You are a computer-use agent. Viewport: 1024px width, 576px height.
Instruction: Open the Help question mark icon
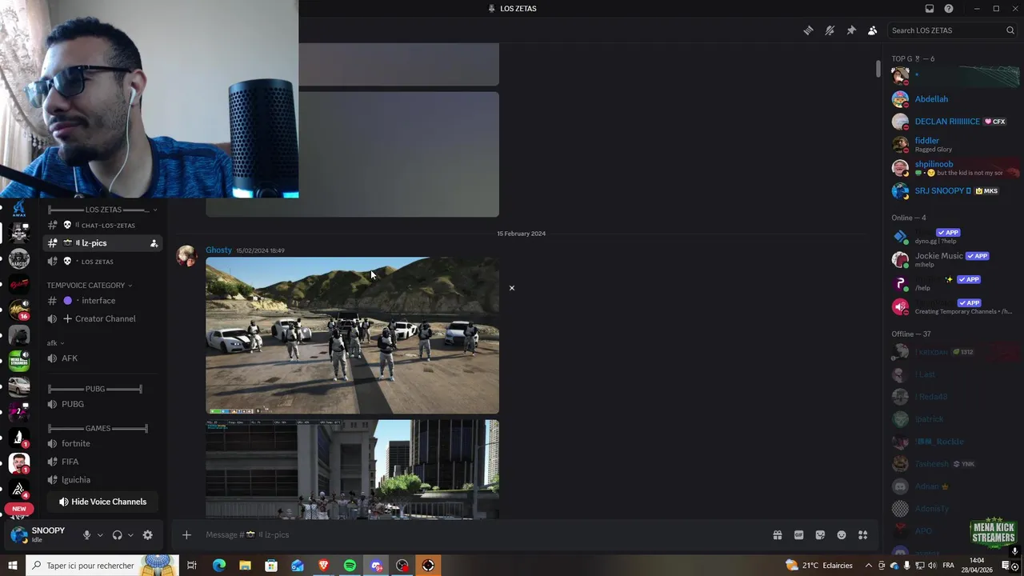[949, 9]
